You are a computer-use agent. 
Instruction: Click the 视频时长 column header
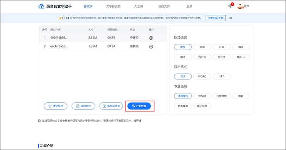112,29
